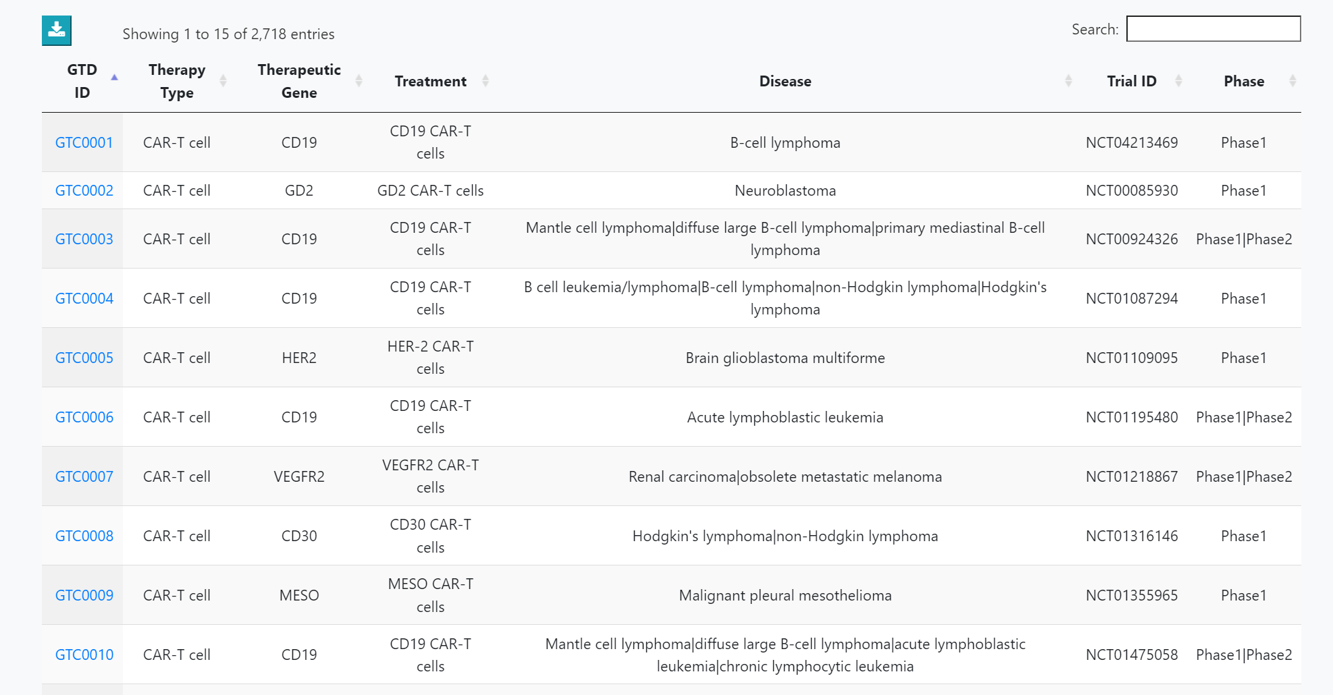Select trial ID NCT01475058
1333x695 pixels.
point(1132,655)
